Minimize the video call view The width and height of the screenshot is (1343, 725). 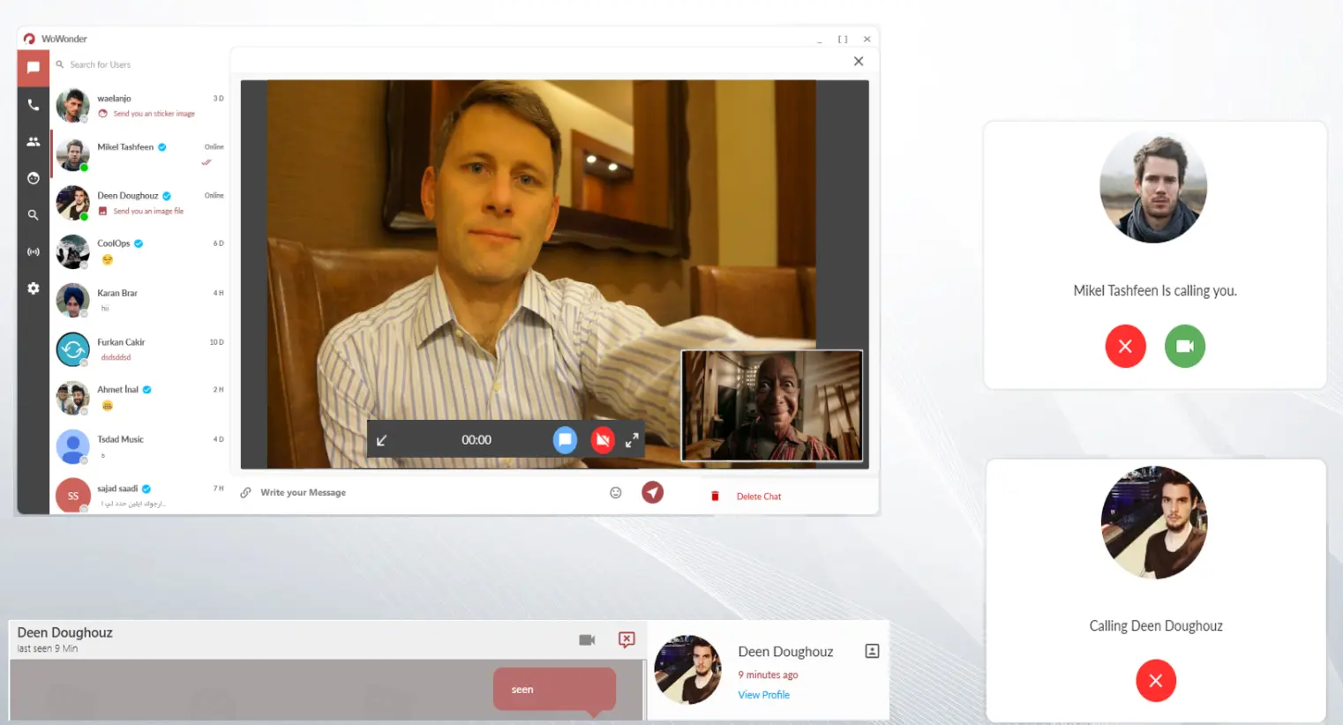click(x=382, y=440)
